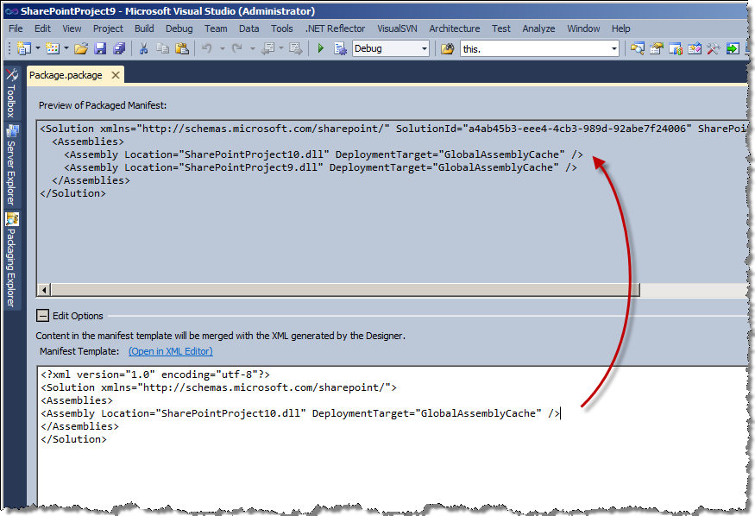Click the Save All icon
This screenshot has height=516, width=755.
[119, 48]
